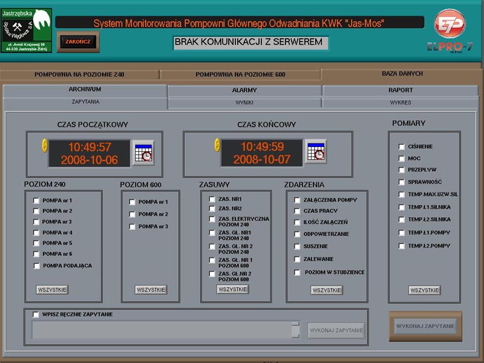Enable the PRZEPŁYW measurement checkbox
This screenshot has height=363, width=484.
(401, 170)
